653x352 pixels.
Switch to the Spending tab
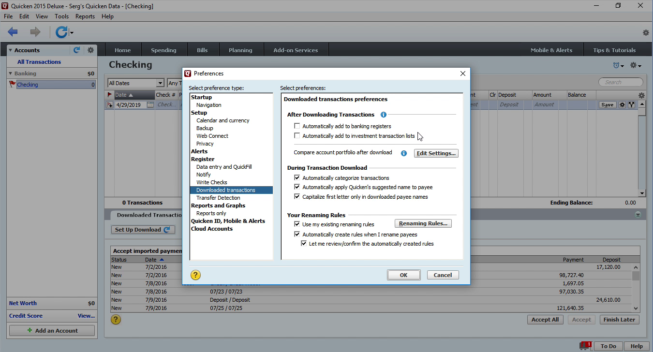click(x=163, y=50)
